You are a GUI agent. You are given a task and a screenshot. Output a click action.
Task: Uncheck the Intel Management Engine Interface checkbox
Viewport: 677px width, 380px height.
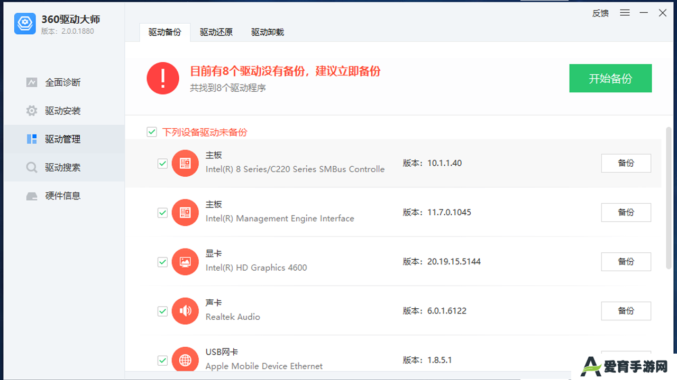point(162,213)
